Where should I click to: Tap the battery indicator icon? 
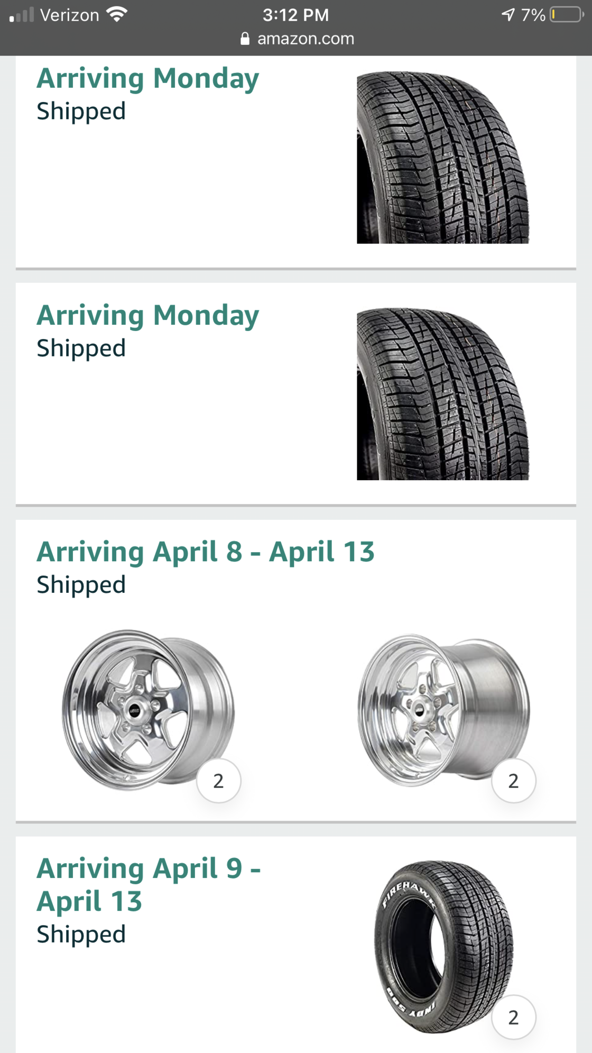(566, 14)
